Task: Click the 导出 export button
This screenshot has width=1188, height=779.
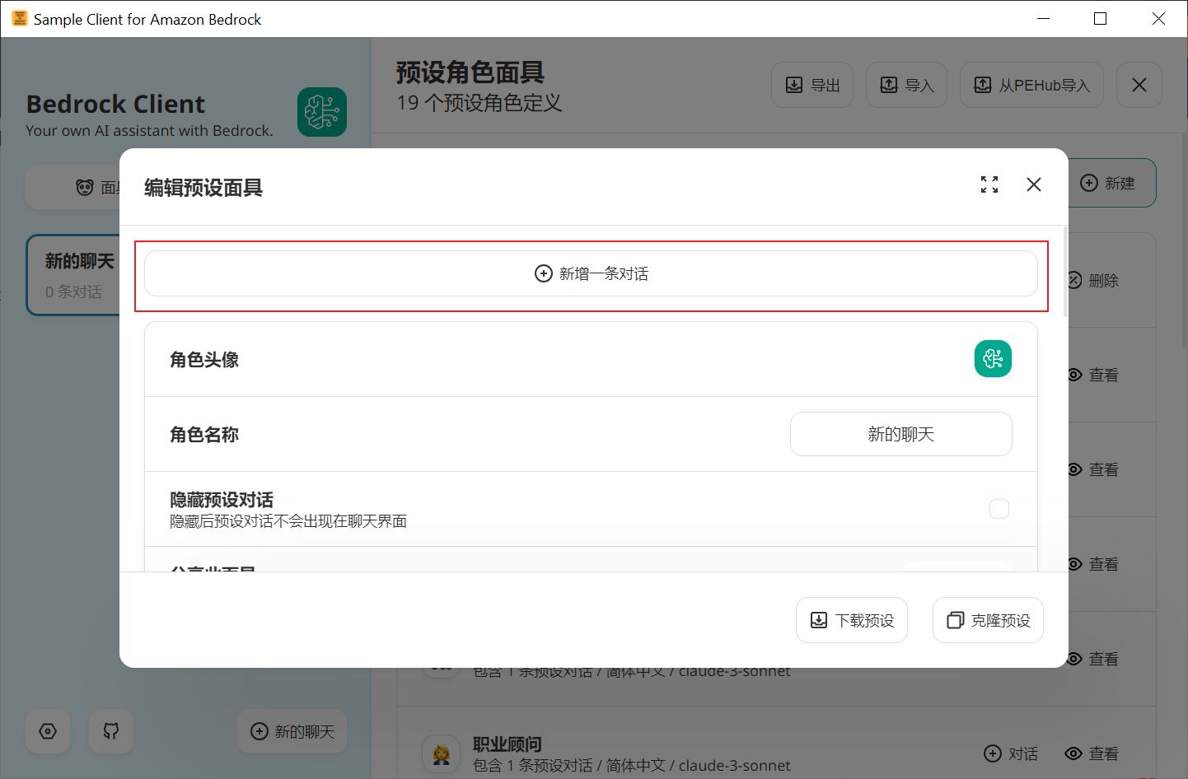Action: 811,85
